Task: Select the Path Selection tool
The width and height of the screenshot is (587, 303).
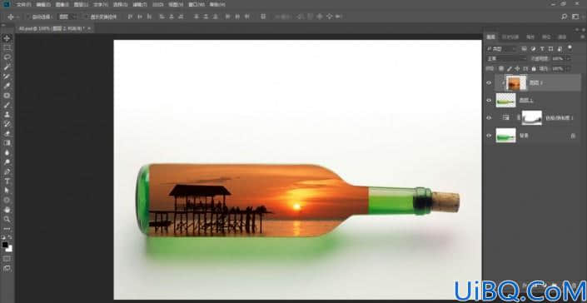Action: point(7,191)
